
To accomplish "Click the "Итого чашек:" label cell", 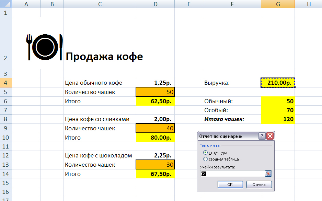I will [x=232, y=119].
